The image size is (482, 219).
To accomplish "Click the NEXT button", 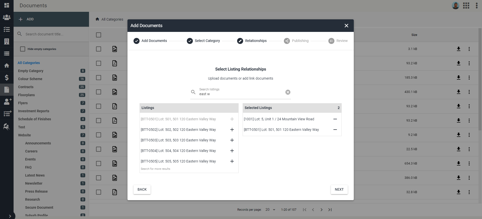I will [339, 190].
